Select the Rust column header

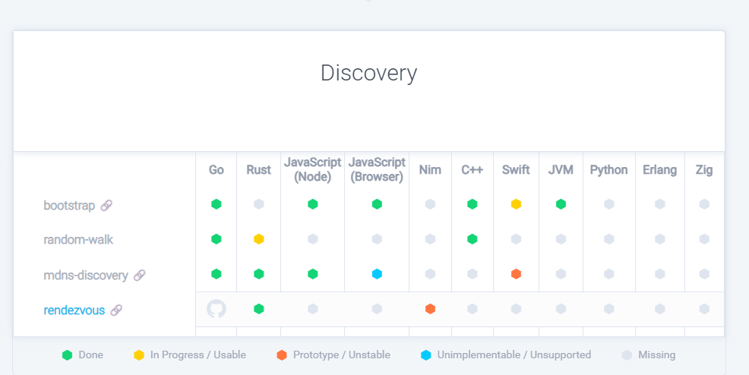click(x=258, y=170)
